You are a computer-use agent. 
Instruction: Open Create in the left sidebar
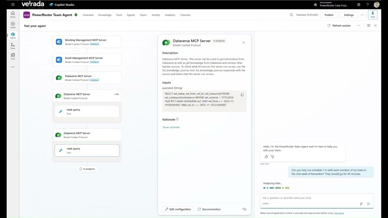click(x=13, y=25)
